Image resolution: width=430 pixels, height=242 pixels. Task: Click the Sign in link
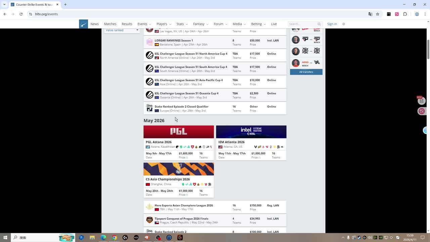point(332,24)
